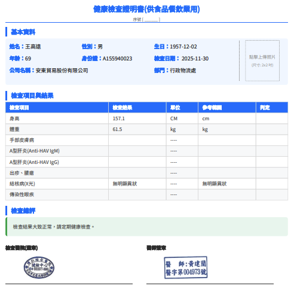The width and height of the screenshot is (294, 286).
Task: Click the exam date 2025-11-30
Action: pyautogui.click(x=195, y=59)
